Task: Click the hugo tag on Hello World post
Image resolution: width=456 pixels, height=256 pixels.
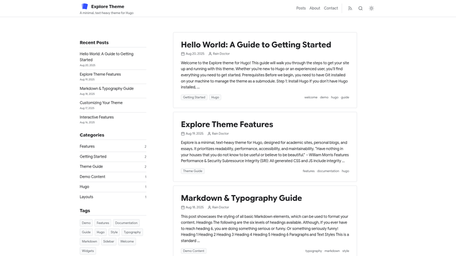Action: (x=335, y=97)
